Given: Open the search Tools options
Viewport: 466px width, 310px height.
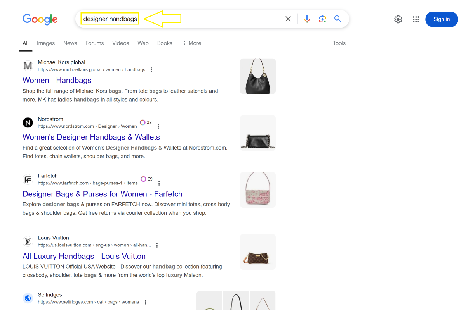Looking at the screenshot, I should (339, 43).
